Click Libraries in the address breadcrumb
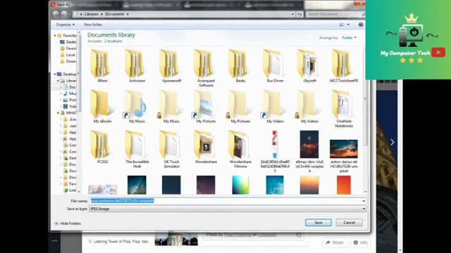The image size is (451, 253). click(x=92, y=14)
